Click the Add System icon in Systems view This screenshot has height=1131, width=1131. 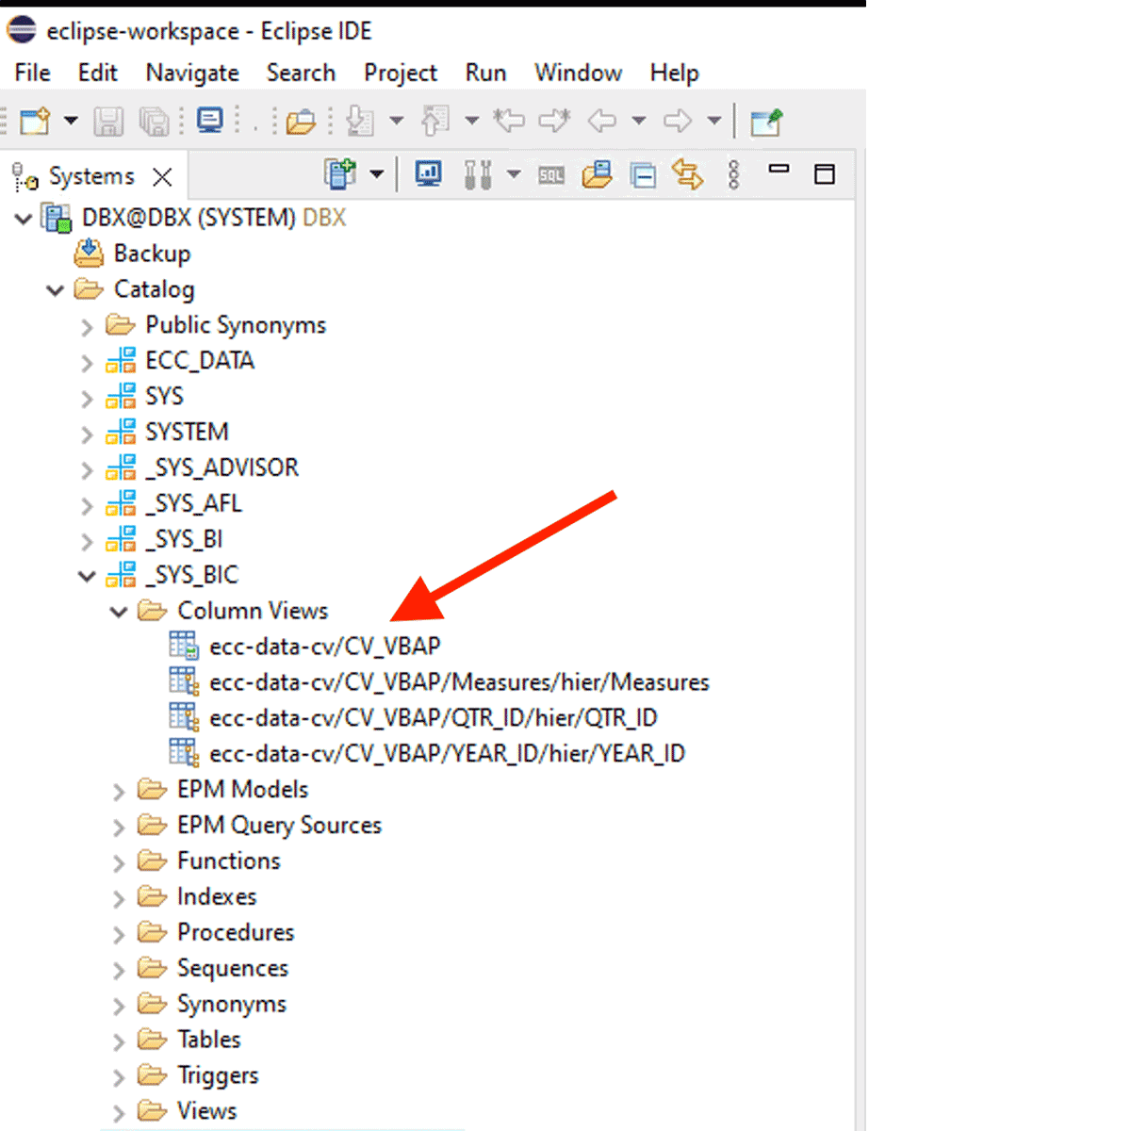[340, 174]
